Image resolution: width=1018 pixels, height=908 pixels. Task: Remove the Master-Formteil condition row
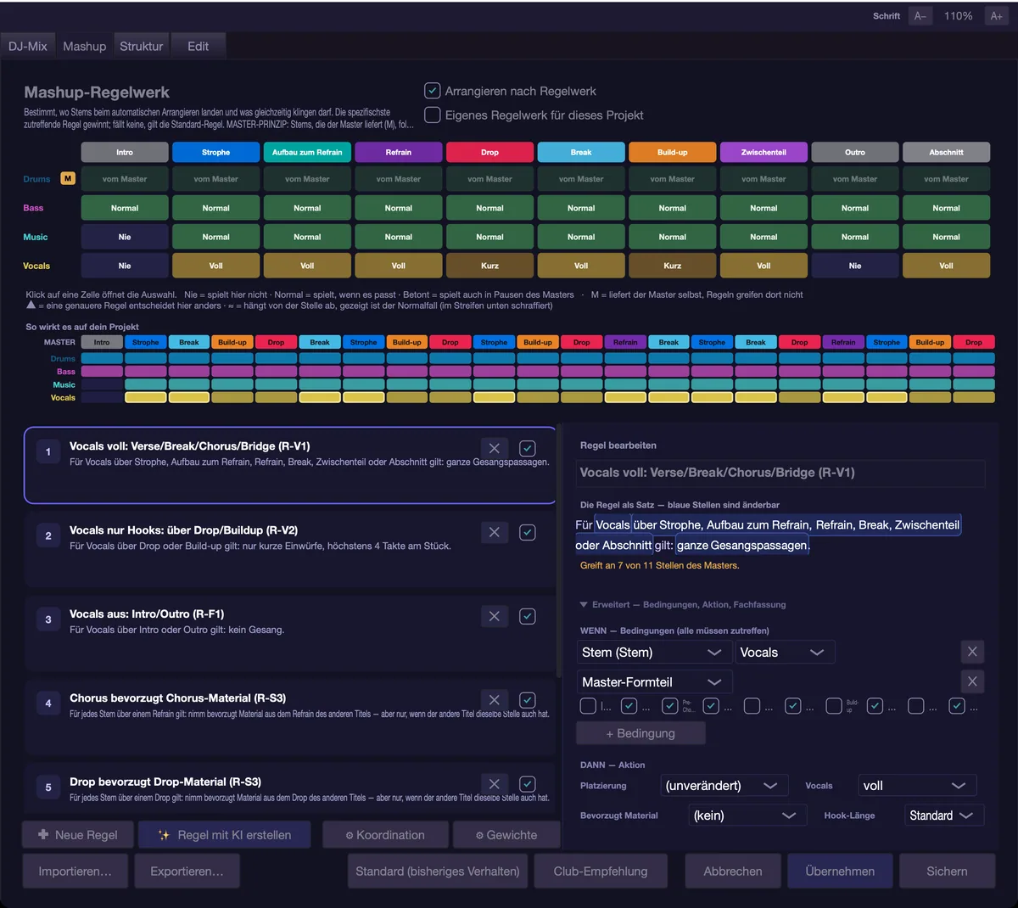point(972,681)
